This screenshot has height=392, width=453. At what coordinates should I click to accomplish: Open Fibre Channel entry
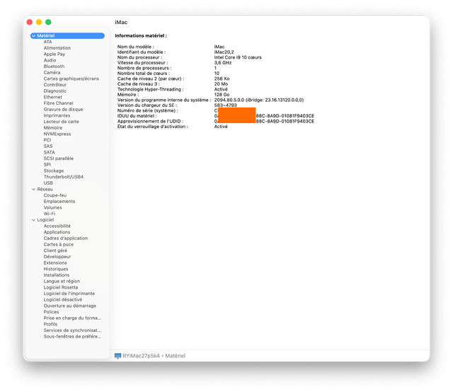[58, 103]
